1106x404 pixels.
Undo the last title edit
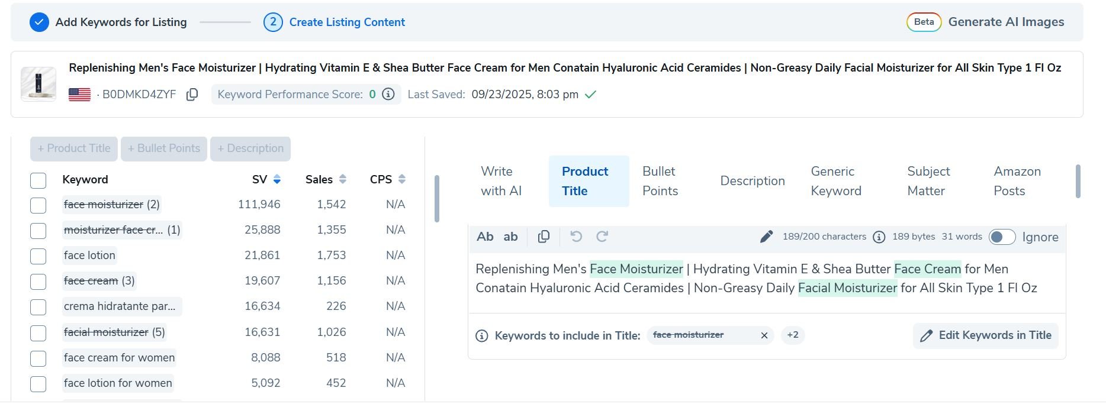[575, 237]
